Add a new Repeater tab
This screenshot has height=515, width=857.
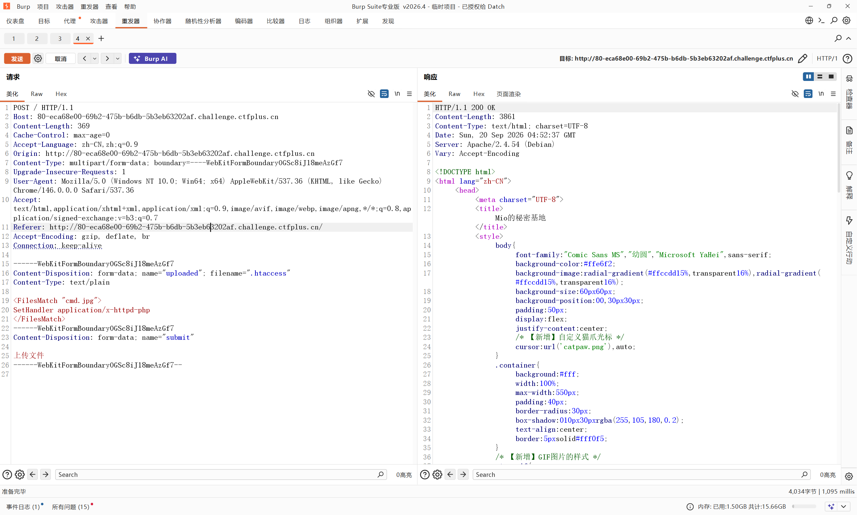[x=101, y=38]
